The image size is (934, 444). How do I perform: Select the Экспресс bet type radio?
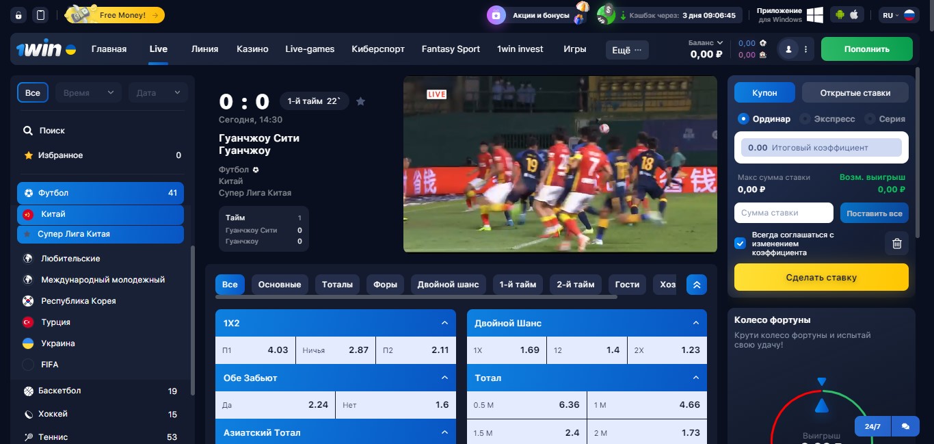pyautogui.click(x=805, y=119)
